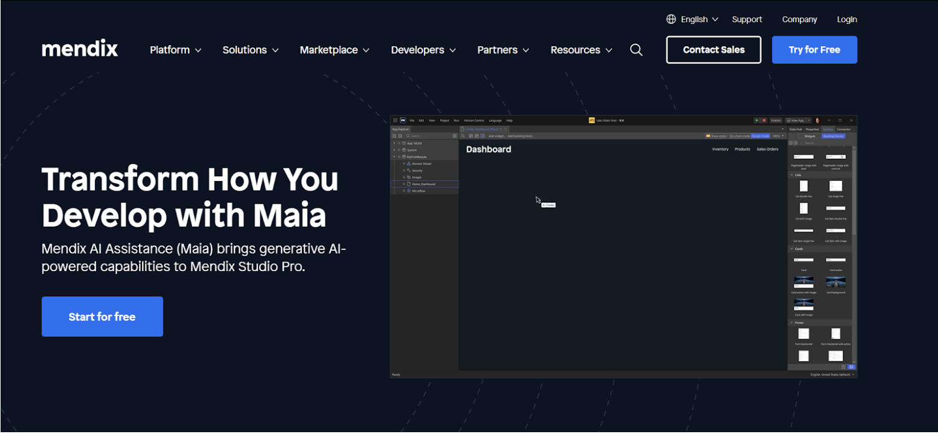Select the Building blocks toggle in Toolbox
Viewport: 938px width, 434px height.
pos(833,136)
